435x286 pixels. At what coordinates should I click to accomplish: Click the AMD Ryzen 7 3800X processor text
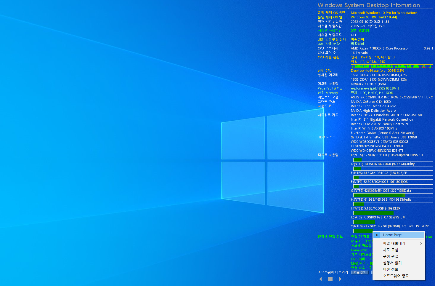(x=380, y=48)
